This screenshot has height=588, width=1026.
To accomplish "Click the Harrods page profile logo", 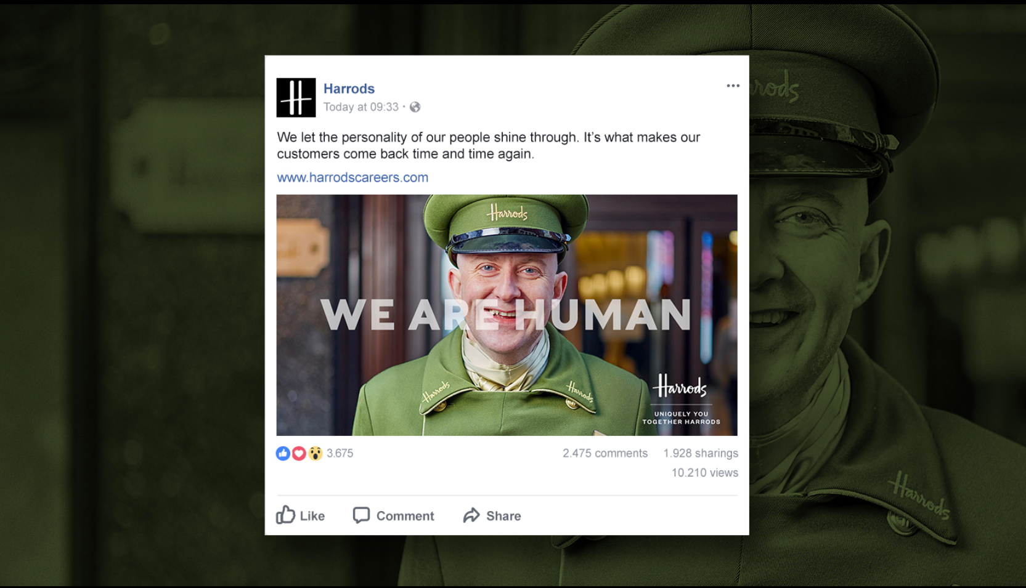I will (296, 97).
